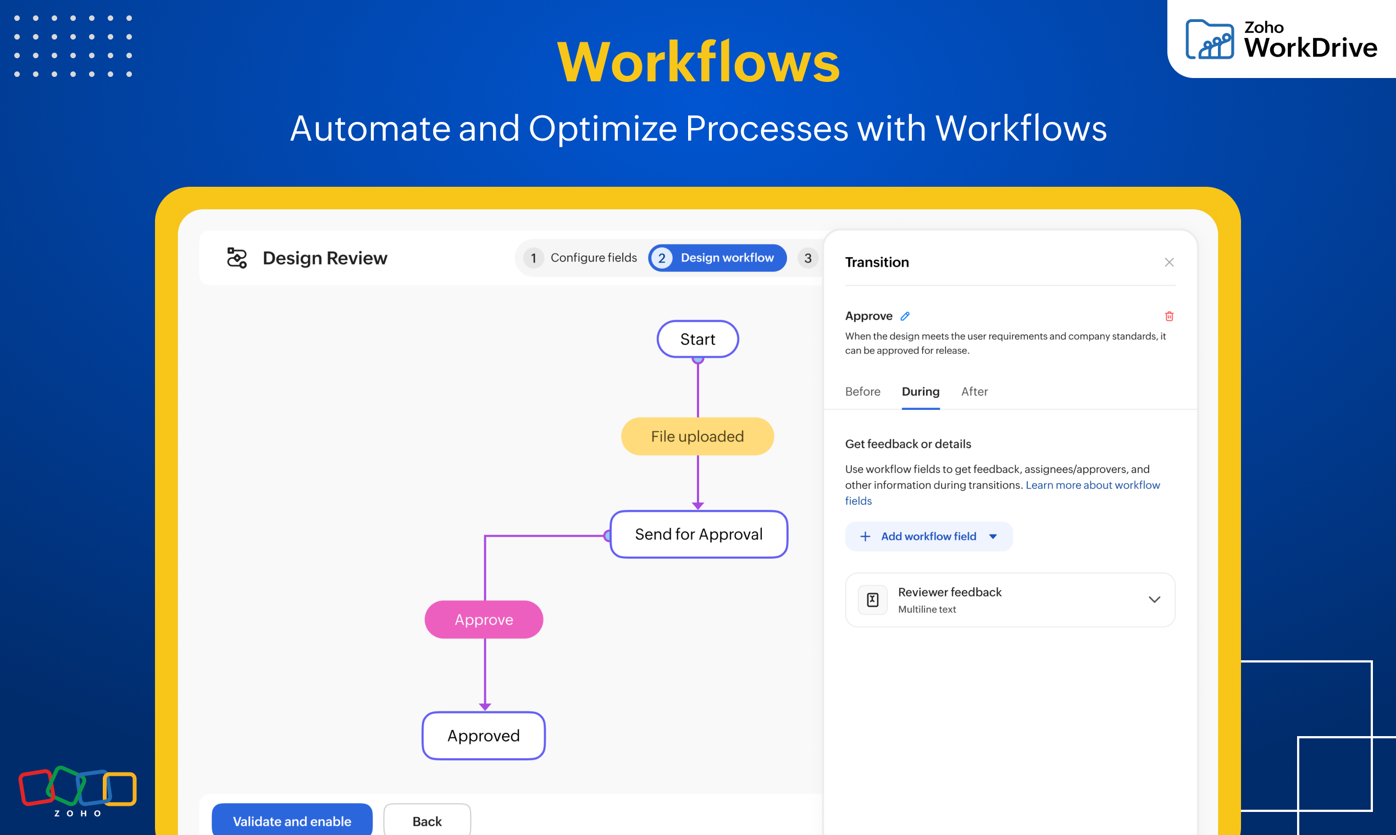
Task: Open step 3 in the workflow stepper
Action: click(x=808, y=258)
